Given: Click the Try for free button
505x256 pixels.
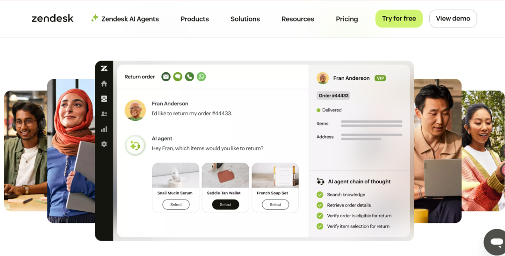Looking at the screenshot, I should point(399,19).
